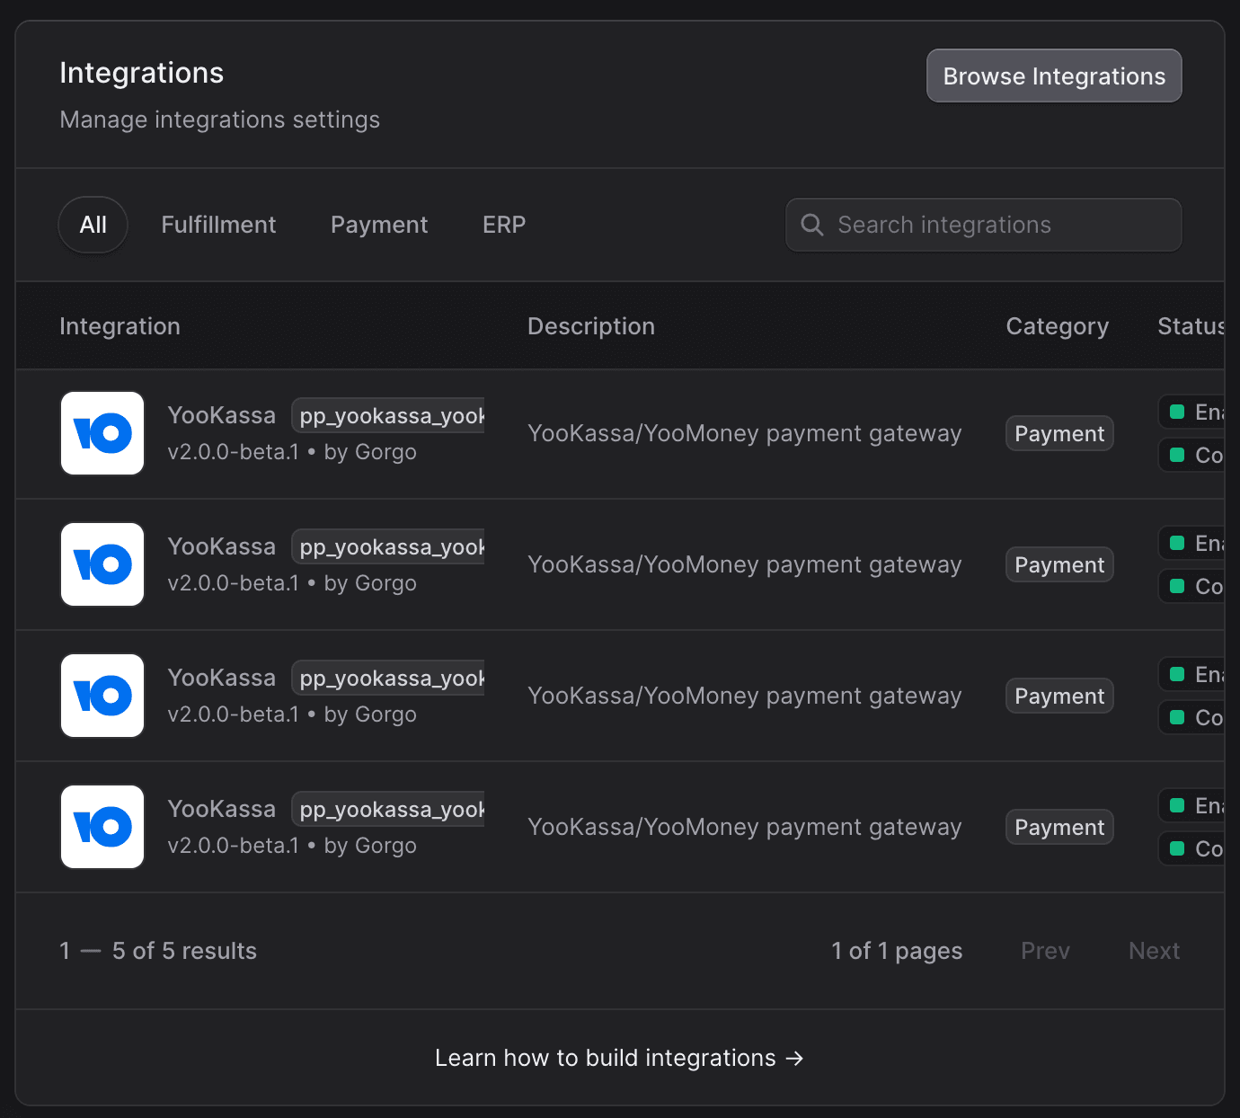Click pp_yookassa code badge in second row

click(x=388, y=546)
